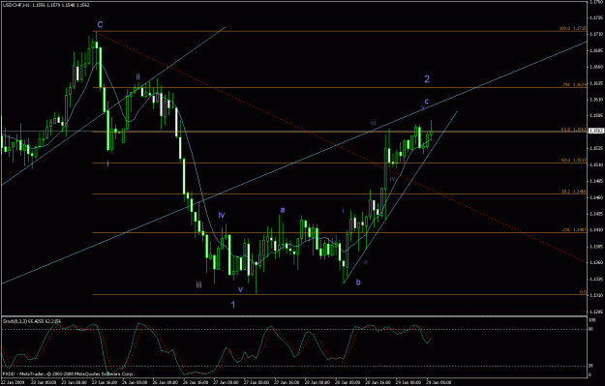Click the stochastic 20 level value
The width and height of the screenshot is (605, 386).
[590, 367]
